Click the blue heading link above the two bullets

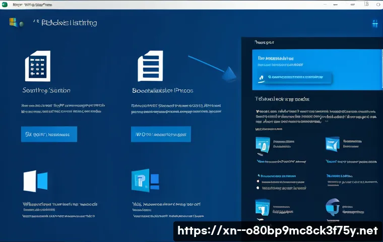tap(277, 176)
